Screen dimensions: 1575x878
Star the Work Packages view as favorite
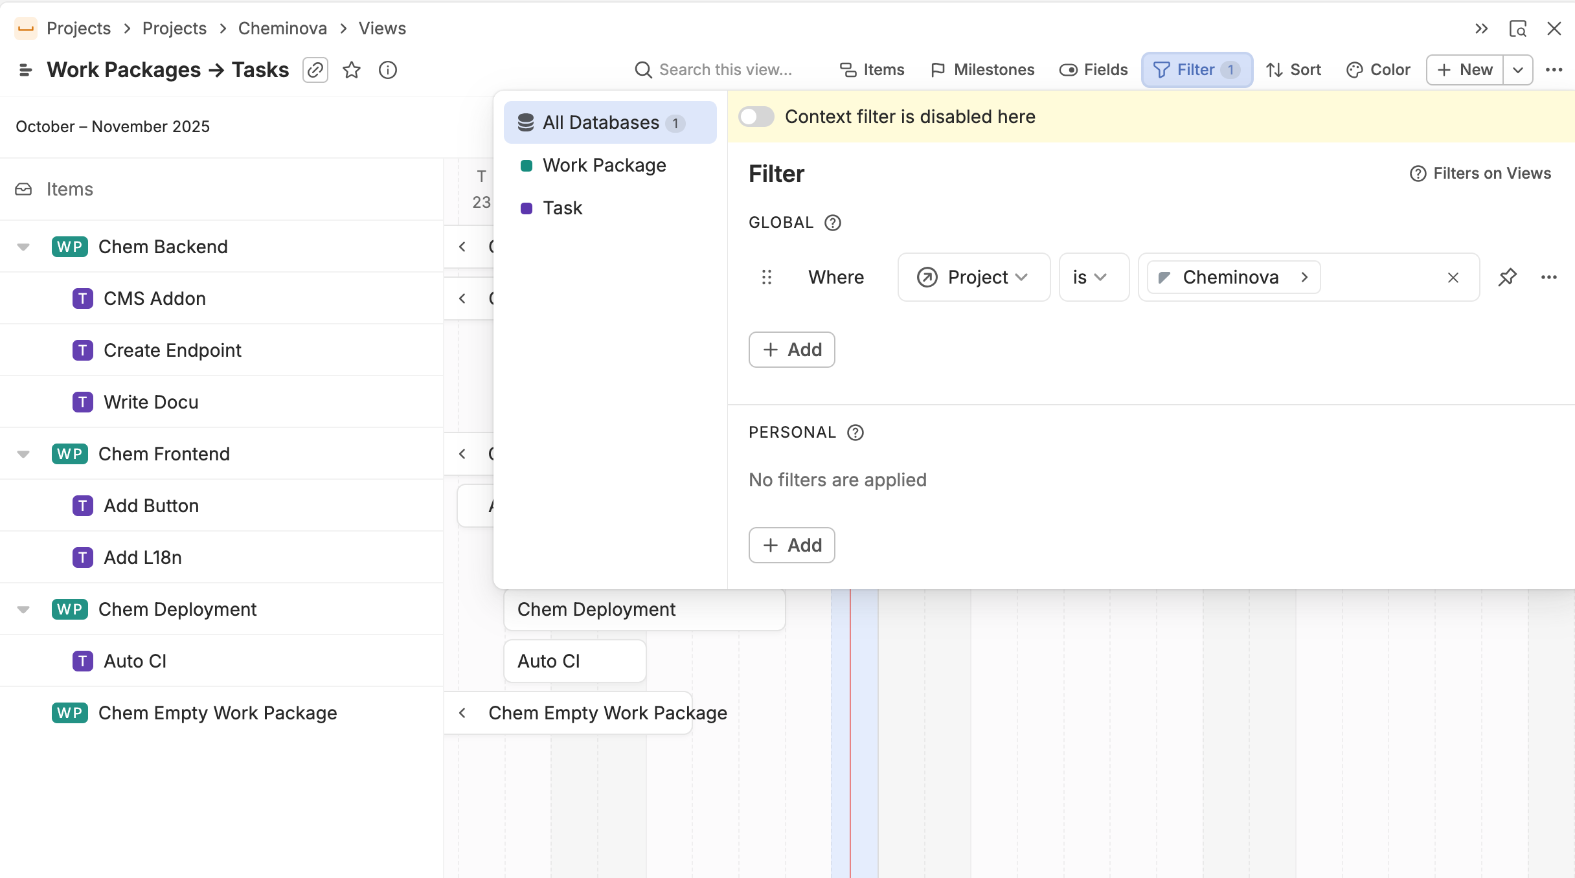352,70
